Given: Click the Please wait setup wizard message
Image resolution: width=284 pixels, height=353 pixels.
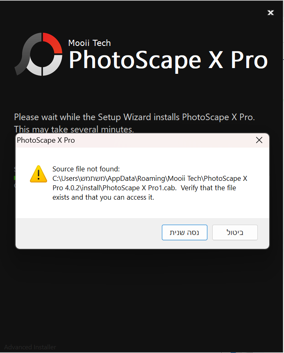Looking at the screenshot, I should pos(134,117).
